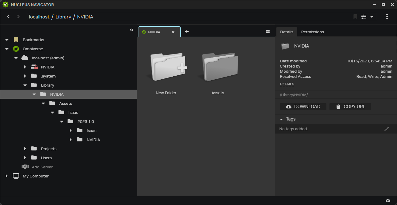Switch to the Details tab
The width and height of the screenshot is (397, 205).
(x=287, y=32)
